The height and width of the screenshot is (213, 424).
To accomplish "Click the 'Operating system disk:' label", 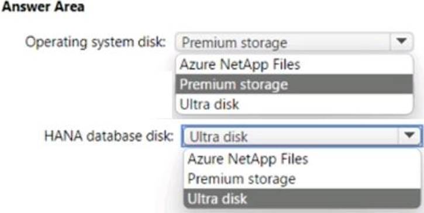I will click(95, 42).
